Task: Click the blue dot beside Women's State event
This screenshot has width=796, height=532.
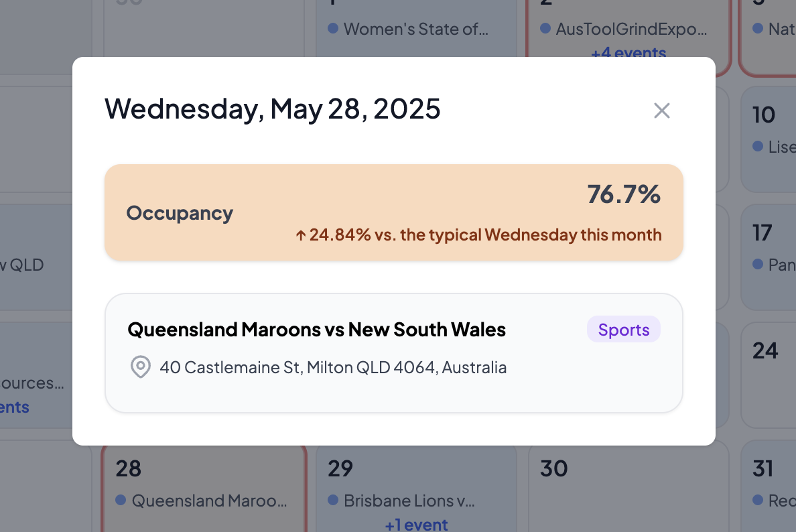Action: 333,29
